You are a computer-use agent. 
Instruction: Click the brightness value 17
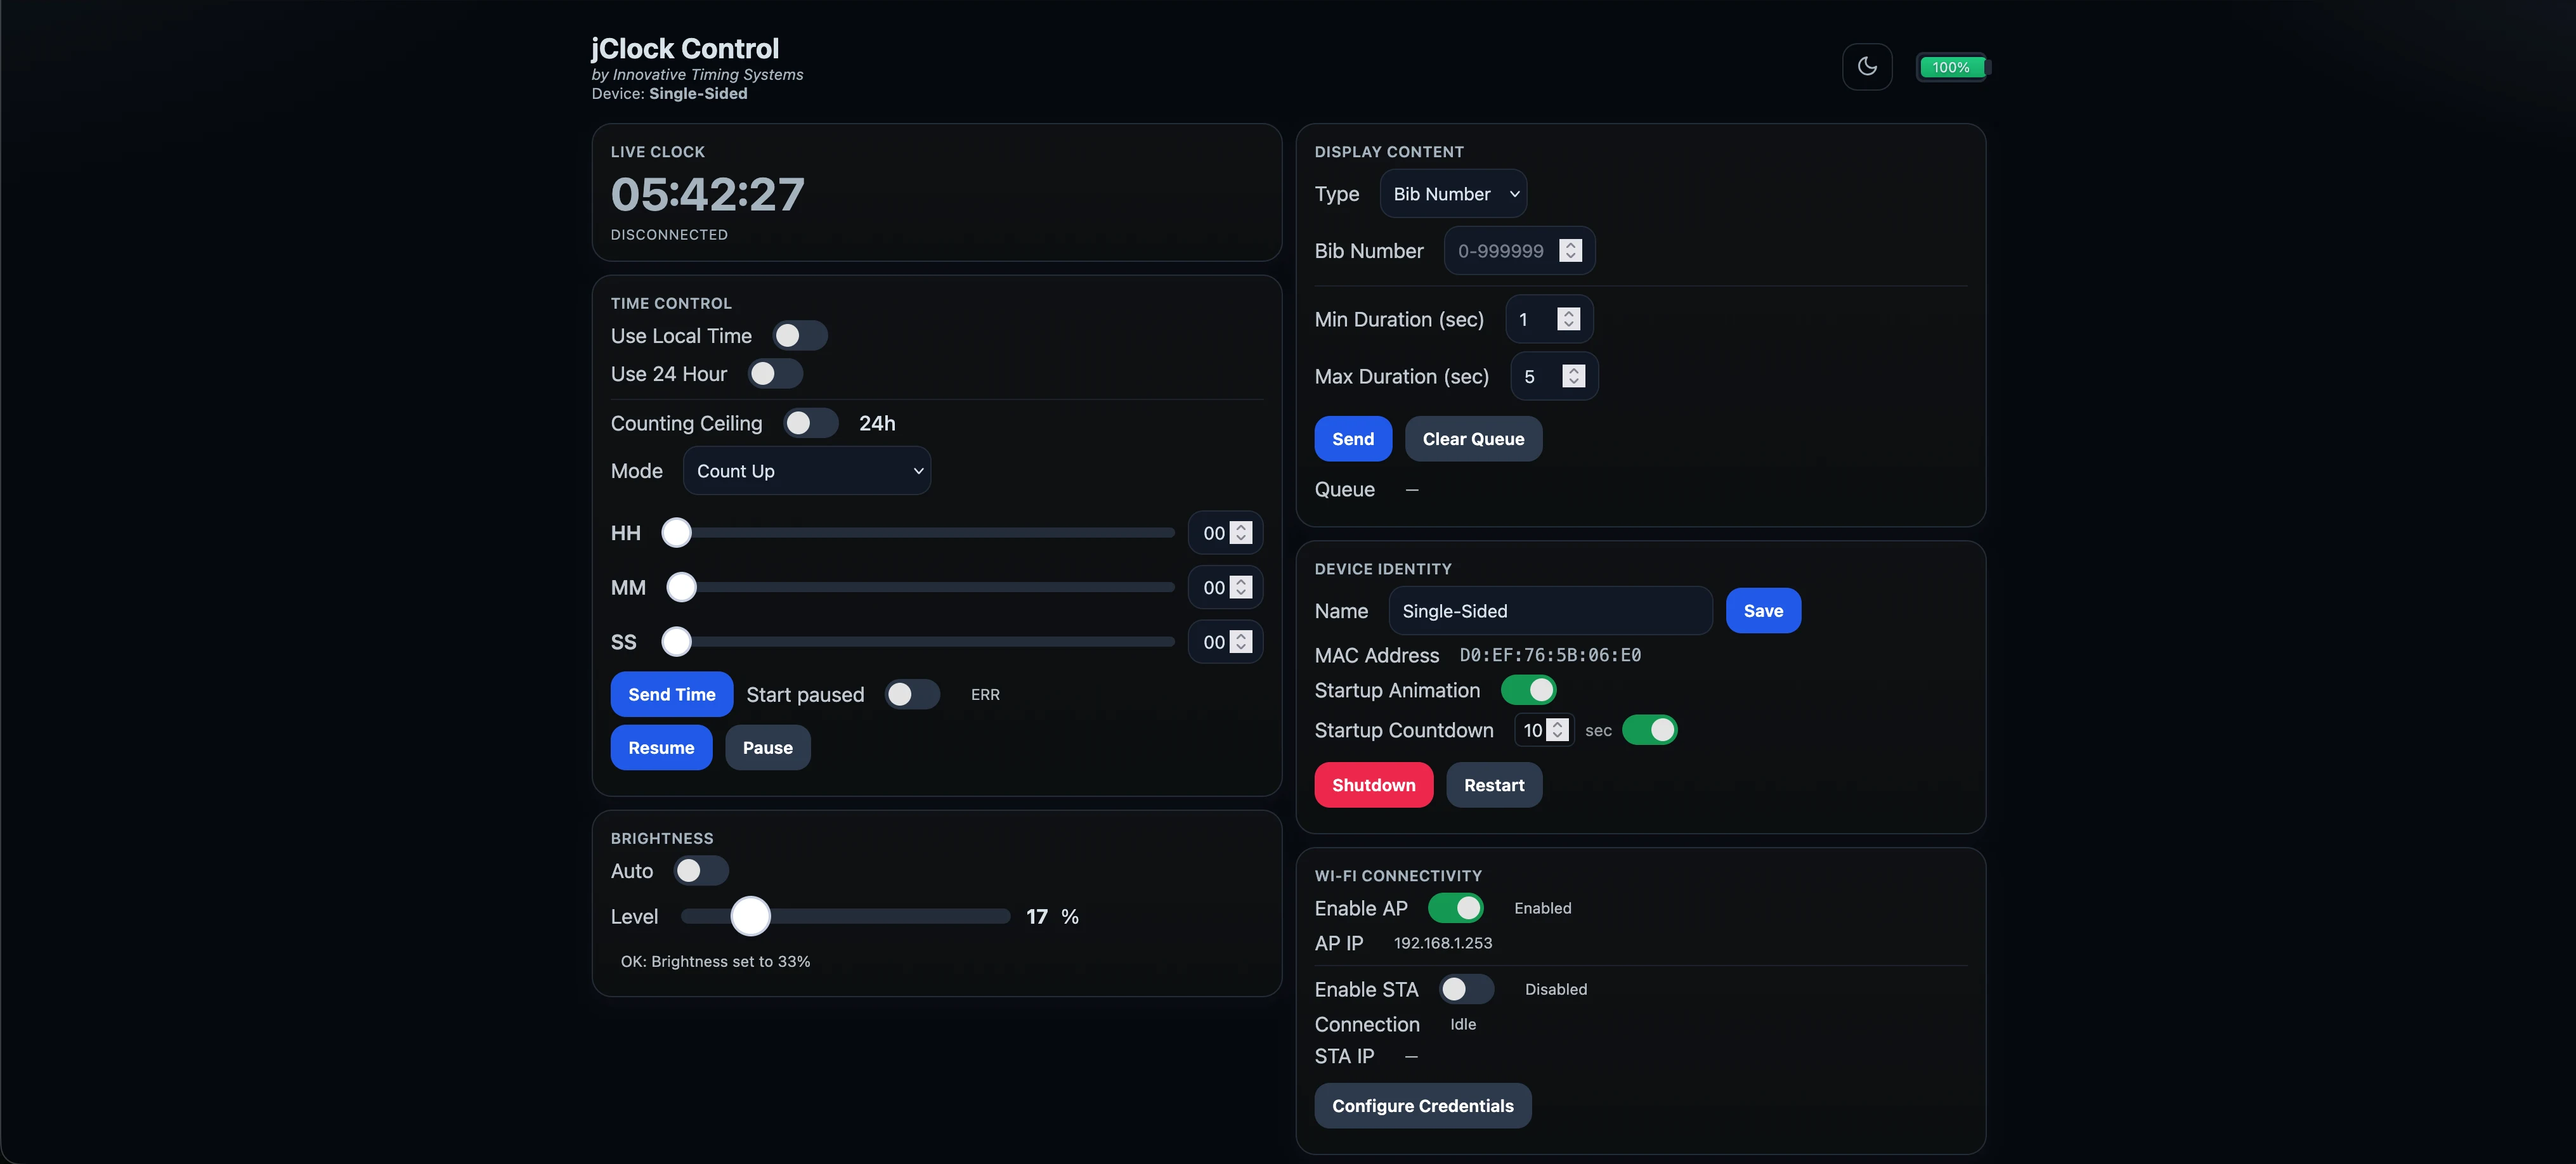point(1037,916)
